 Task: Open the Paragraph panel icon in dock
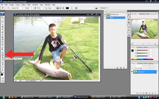[x=129, y=30]
